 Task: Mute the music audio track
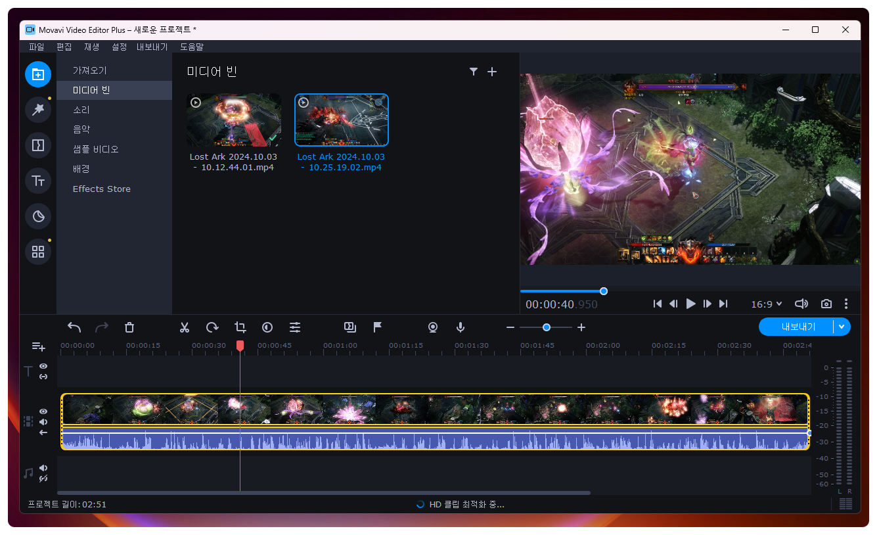(43, 468)
